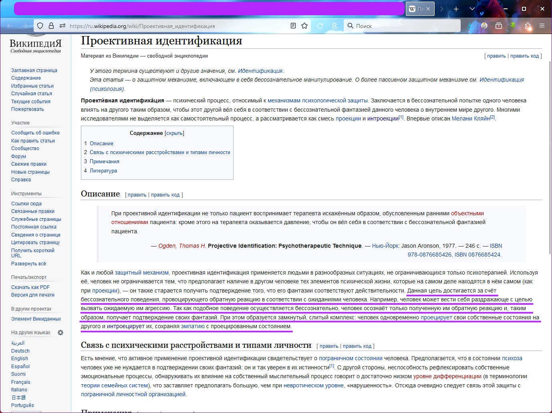Click top-right править код link of article
This screenshot has height=413, width=552.
(524, 56)
